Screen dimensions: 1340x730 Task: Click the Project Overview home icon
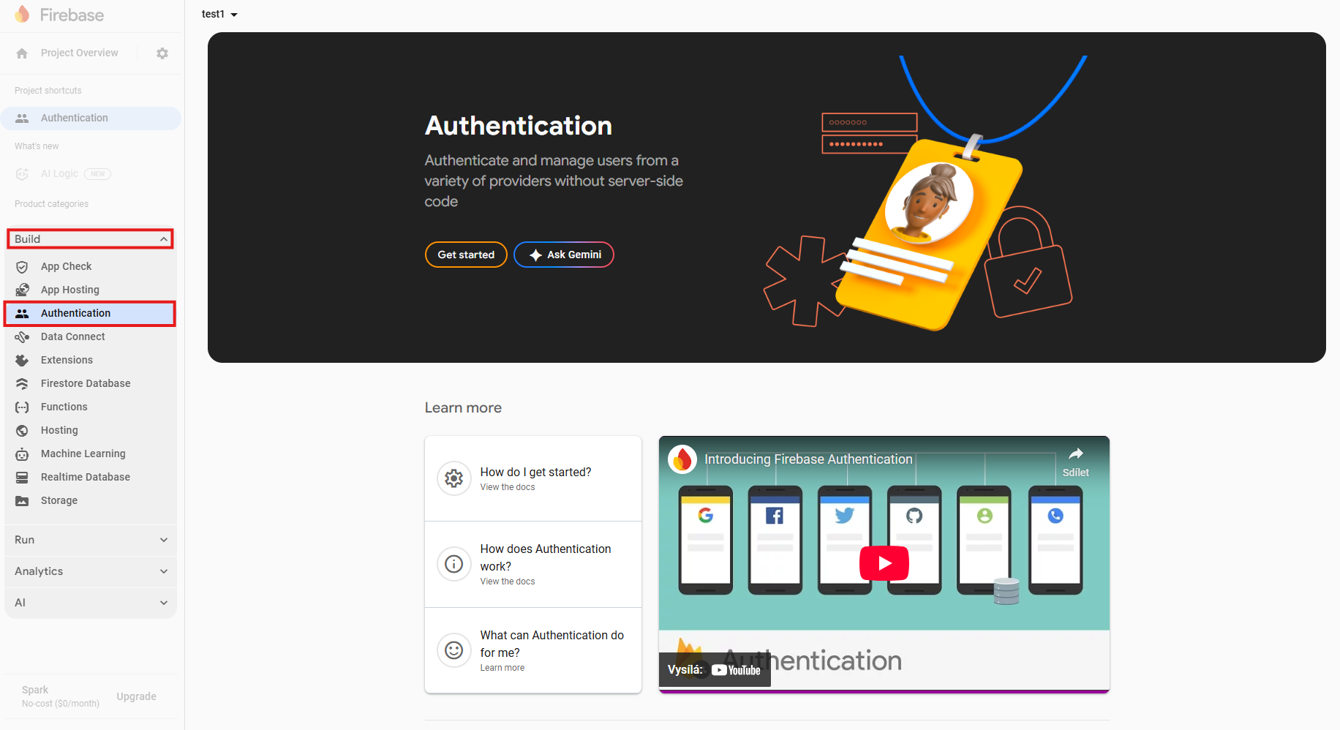tap(22, 53)
